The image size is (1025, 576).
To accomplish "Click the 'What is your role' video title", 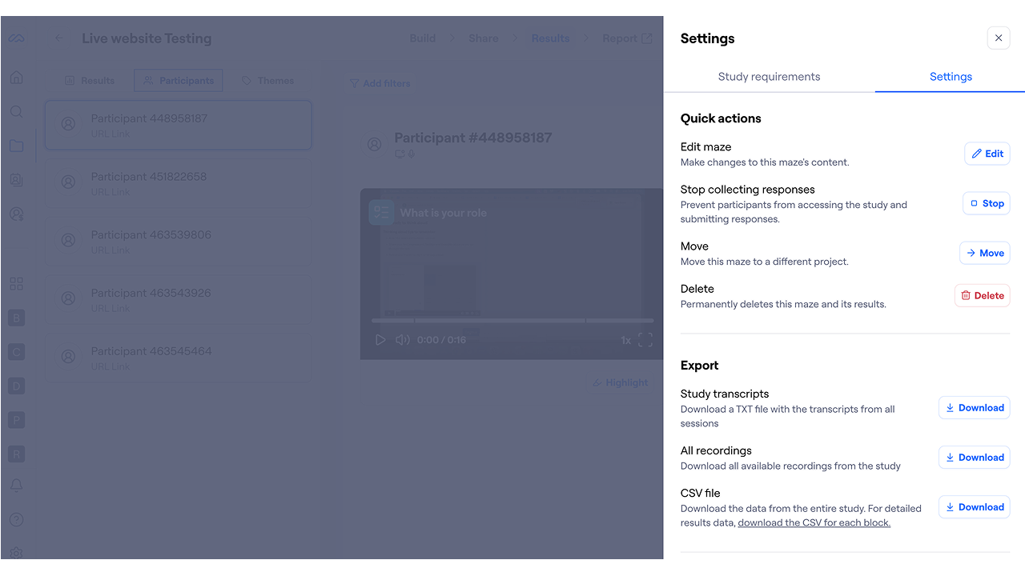I will (x=443, y=213).
